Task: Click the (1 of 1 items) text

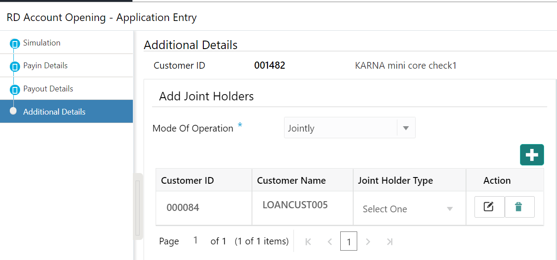Action: [x=262, y=241]
